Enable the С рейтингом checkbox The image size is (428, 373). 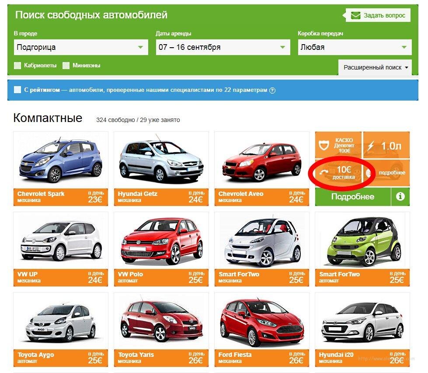point(17,90)
